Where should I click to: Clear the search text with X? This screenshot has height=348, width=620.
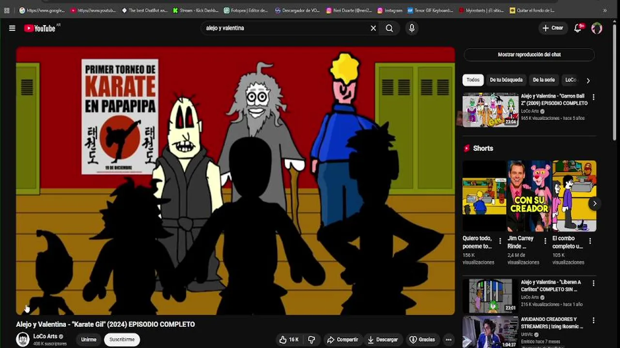(x=373, y=28)
